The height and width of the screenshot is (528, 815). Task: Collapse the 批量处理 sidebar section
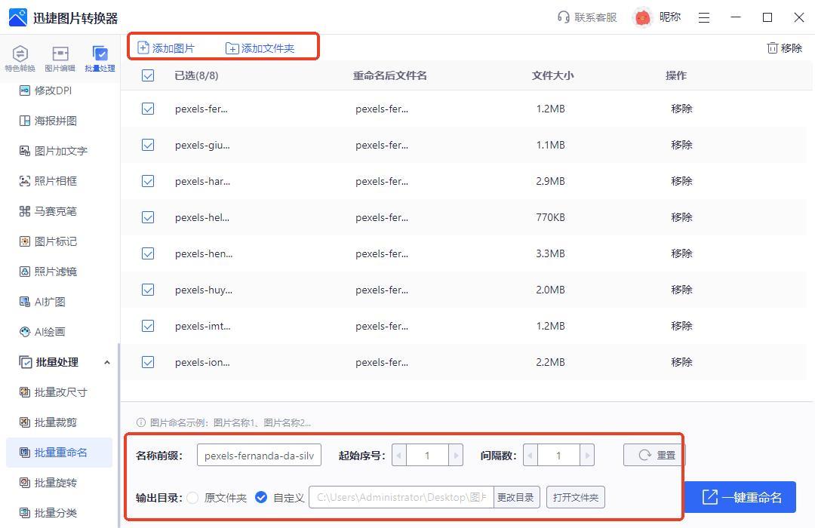[x=106, y=362]
